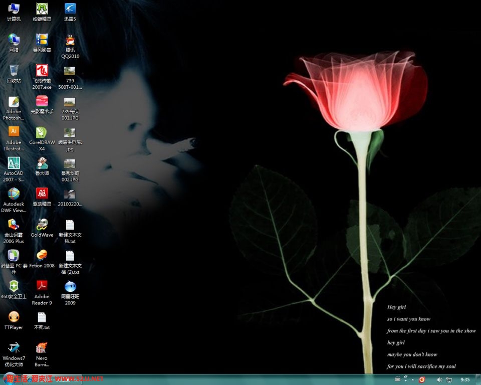
Task: Click the Tencent QQ2010 penguin icon
Action: (x=70, y=40)
